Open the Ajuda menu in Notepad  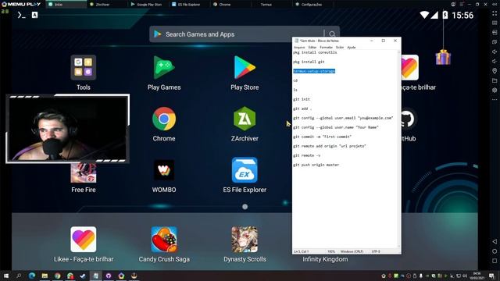[x=351, y=47]
